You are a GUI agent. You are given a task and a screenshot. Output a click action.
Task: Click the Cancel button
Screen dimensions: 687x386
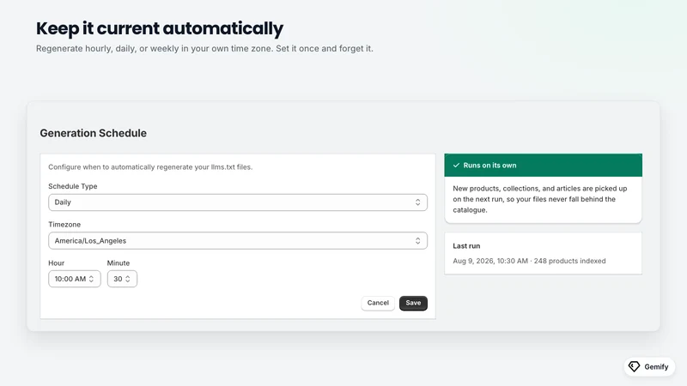tap(378, 303)
